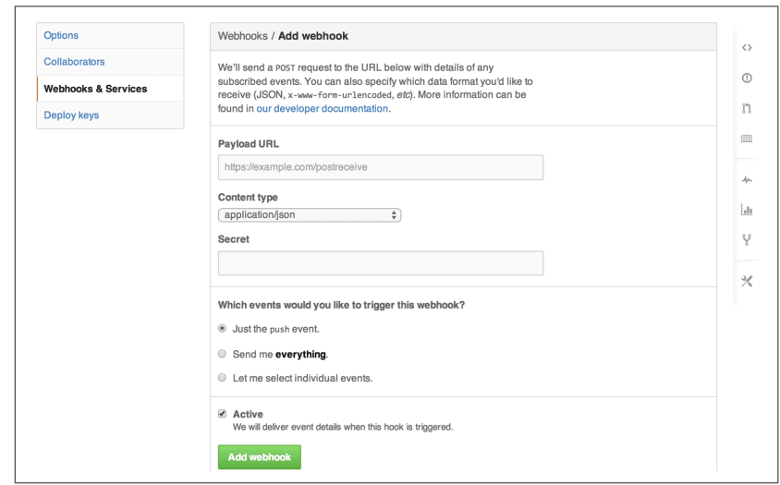The width and height of the screenshot is (780, 485).
Task: Open the Network fork icon
Action: pyautogui.click(x=747, y=240)
